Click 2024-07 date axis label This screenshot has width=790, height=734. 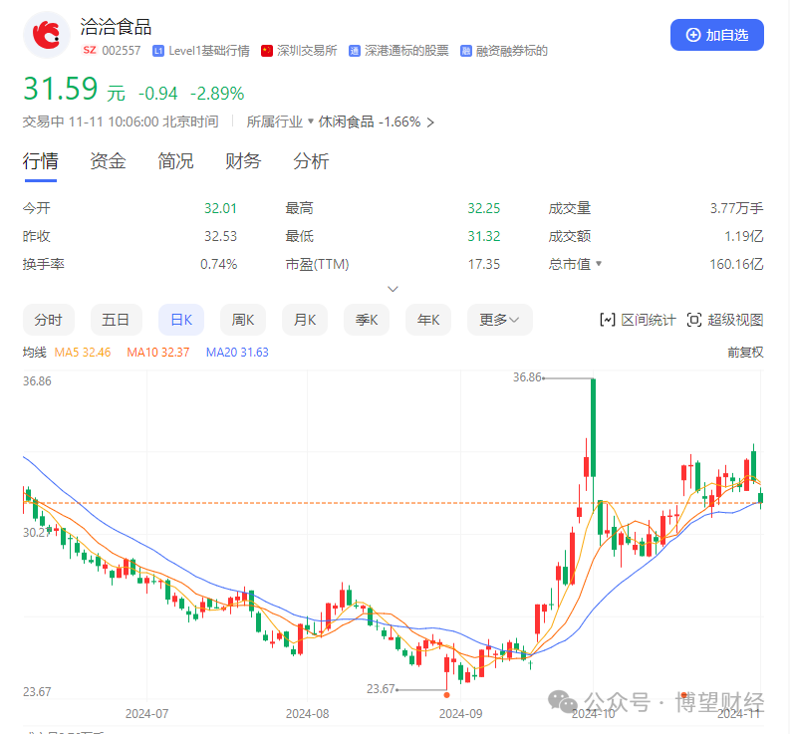pyautogui.click(x=146, y=714)
